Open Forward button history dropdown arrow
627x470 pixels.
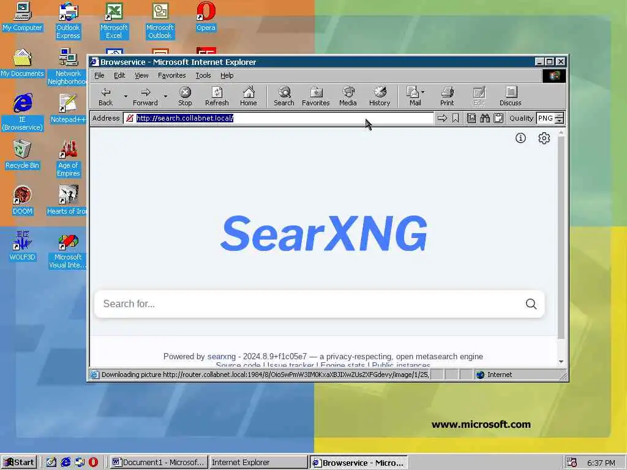click(x=165, y=96)
